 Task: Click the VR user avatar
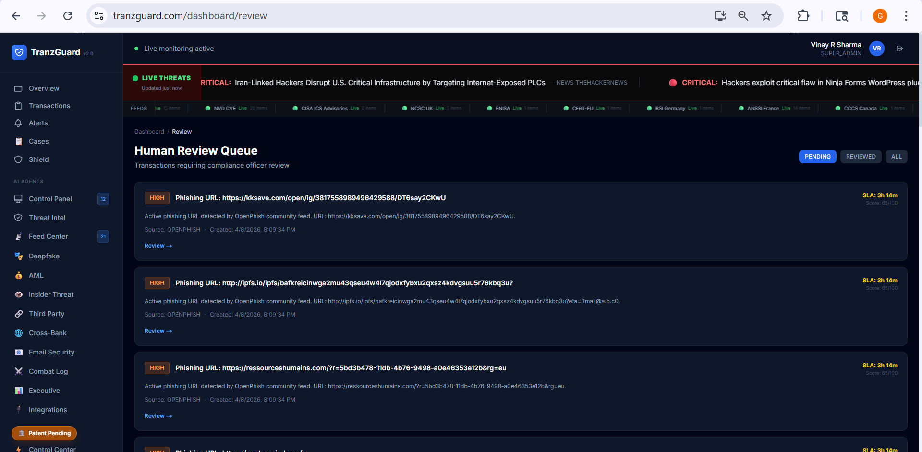pos(877,49)
